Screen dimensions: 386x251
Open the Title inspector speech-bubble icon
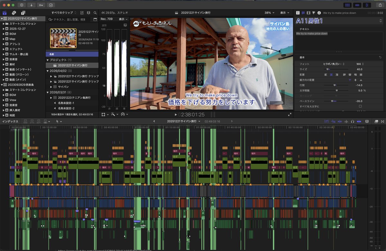[303, 13]
